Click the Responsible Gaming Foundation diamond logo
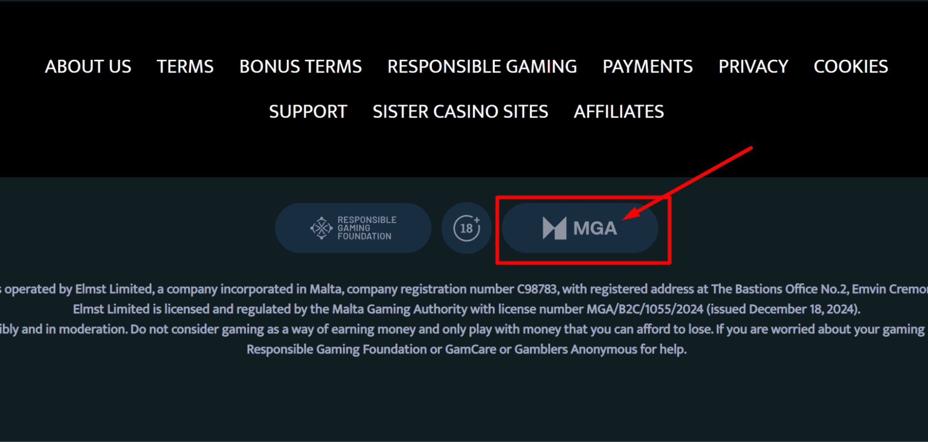This screenshot has height=442, width=928. click(321, 228)
